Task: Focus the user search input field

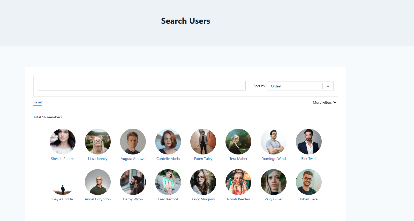Action: click(142, 86)
